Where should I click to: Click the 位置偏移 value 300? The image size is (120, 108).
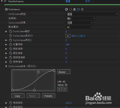tap(67, 45)
